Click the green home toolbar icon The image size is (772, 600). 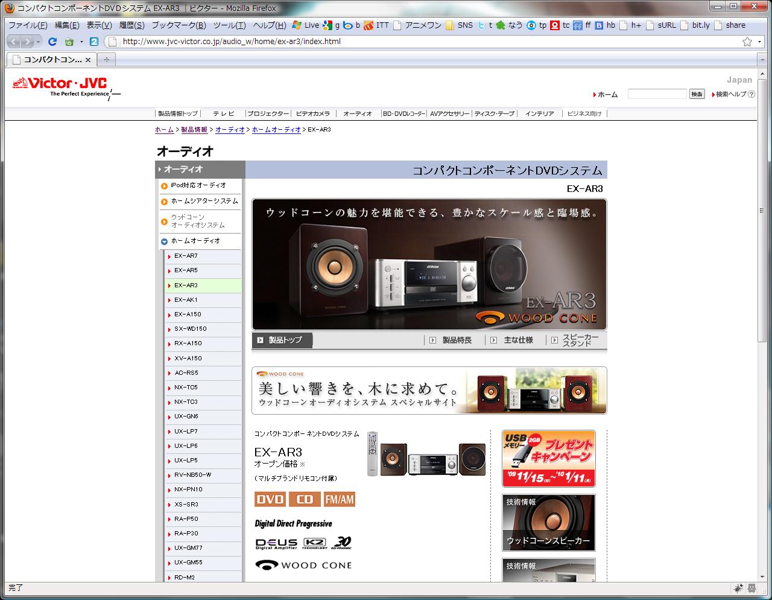click(69, 42)
